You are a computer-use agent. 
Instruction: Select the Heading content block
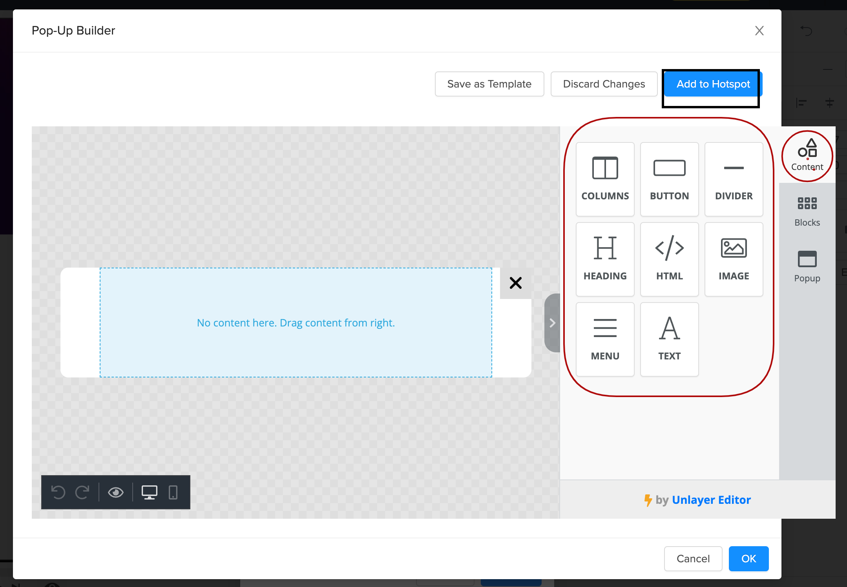click(x=605, y=259)
